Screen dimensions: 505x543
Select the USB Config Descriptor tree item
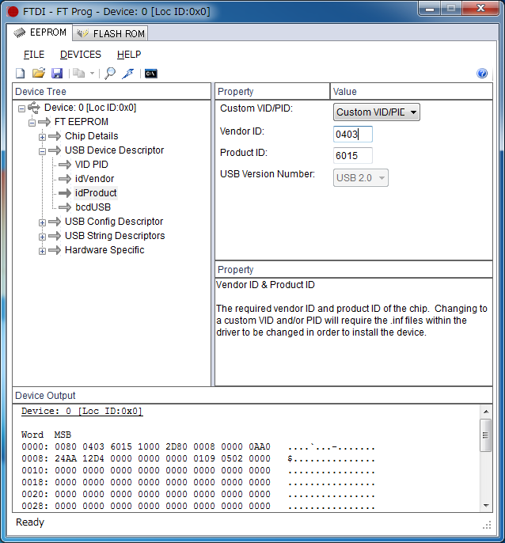tap(114, 222)
